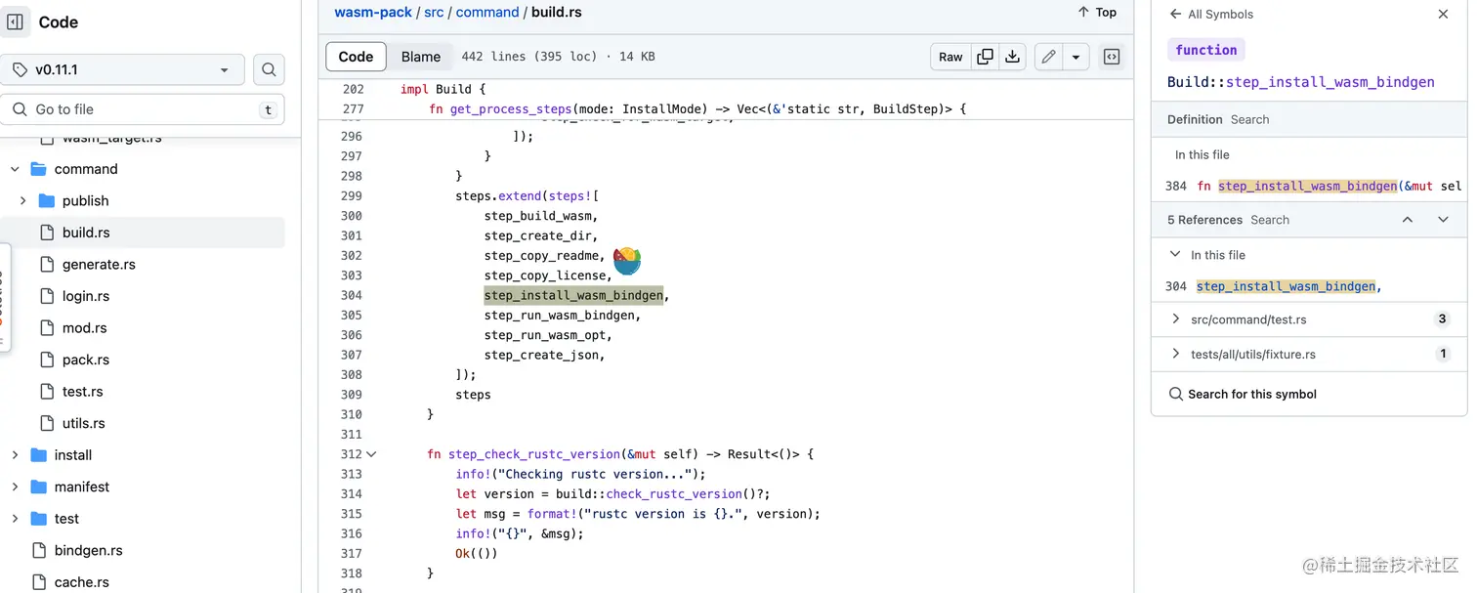
Task: Click the src breadcrumb link
Action: (x=434, y=12)
